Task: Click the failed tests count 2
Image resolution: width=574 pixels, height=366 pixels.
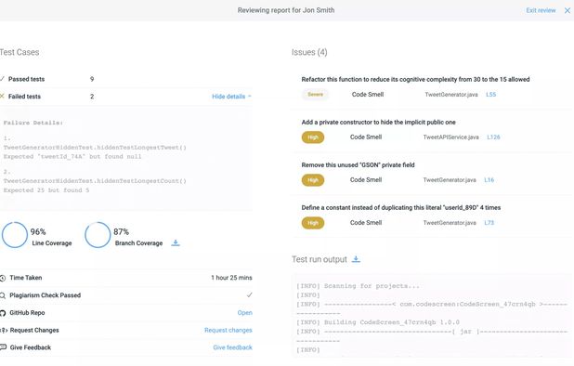Action: pyautogui.click(x=92, y=97)
